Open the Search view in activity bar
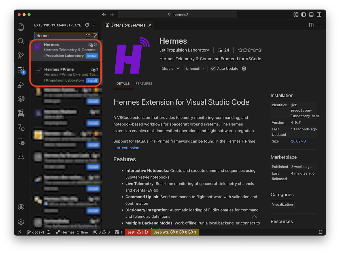This screenshot has width=340, height=254. pos(21,41)
